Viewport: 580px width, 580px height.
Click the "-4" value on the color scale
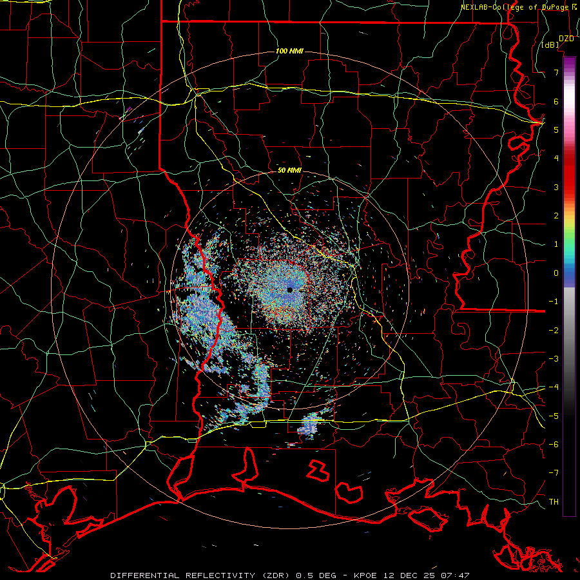coord(554,387)
